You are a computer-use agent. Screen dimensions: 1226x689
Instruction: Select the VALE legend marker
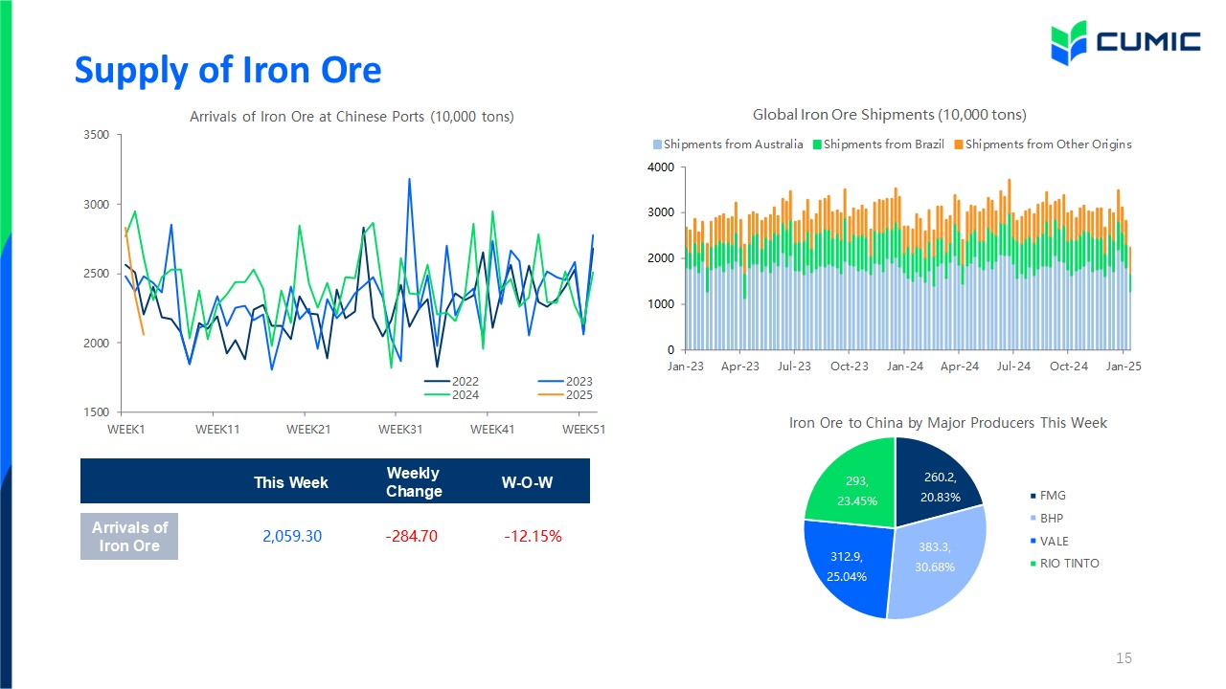tap(1033, 542)
